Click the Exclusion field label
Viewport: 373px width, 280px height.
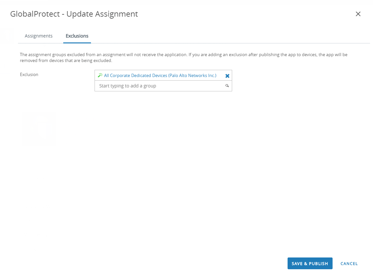(x=29, y=74)
